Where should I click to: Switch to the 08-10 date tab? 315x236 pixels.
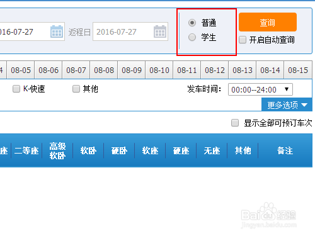click(x=159, y=70)
